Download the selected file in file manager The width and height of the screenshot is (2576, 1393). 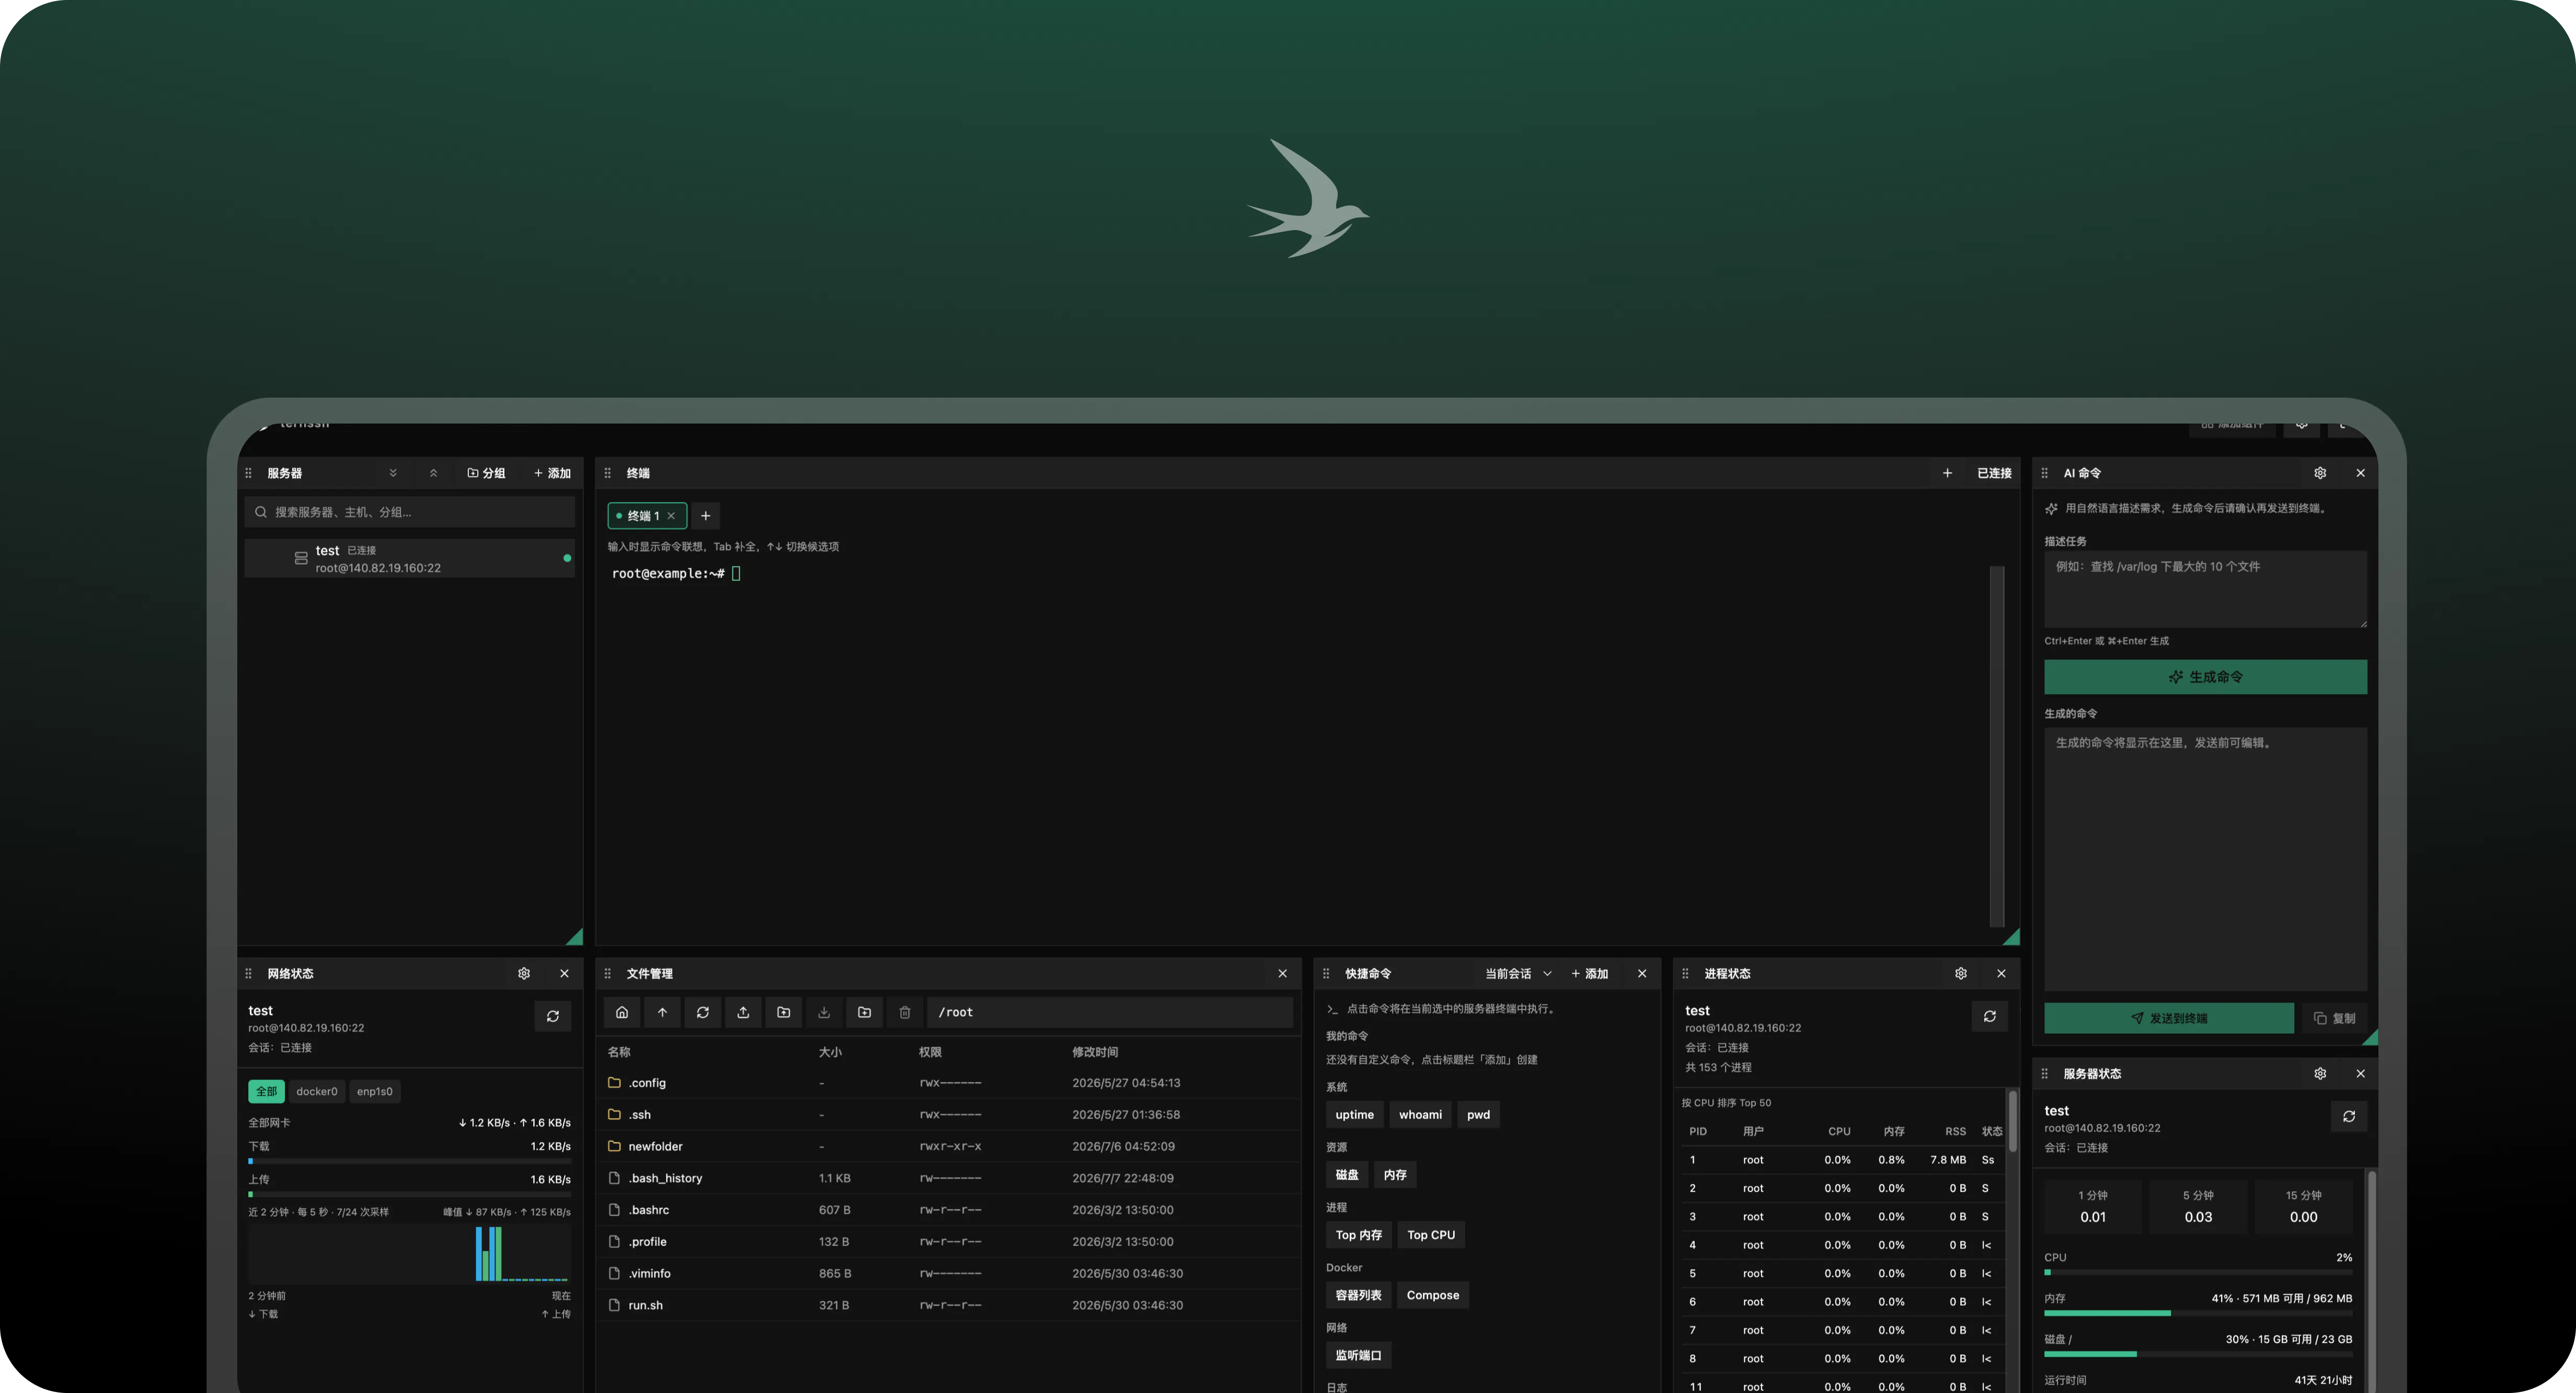824,1012
